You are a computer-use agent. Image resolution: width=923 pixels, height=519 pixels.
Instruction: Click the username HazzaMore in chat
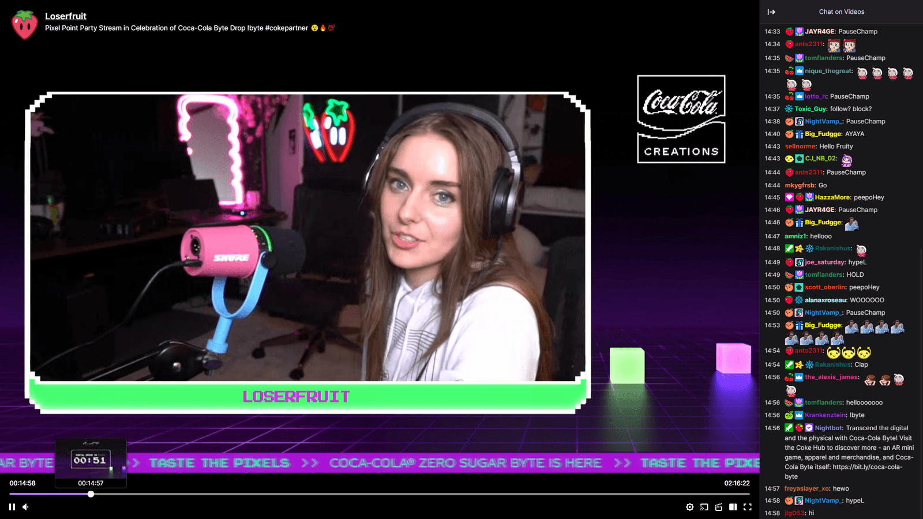coord(832,197)
